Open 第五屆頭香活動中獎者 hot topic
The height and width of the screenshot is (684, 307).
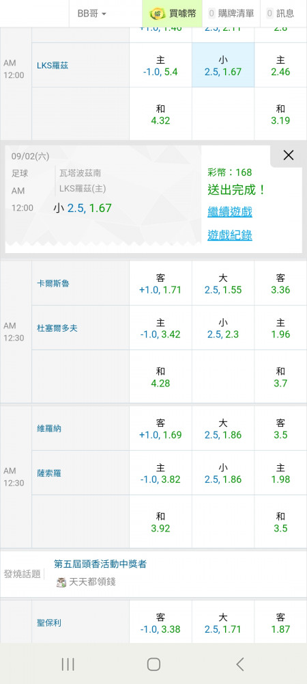[x=100, y=564]
